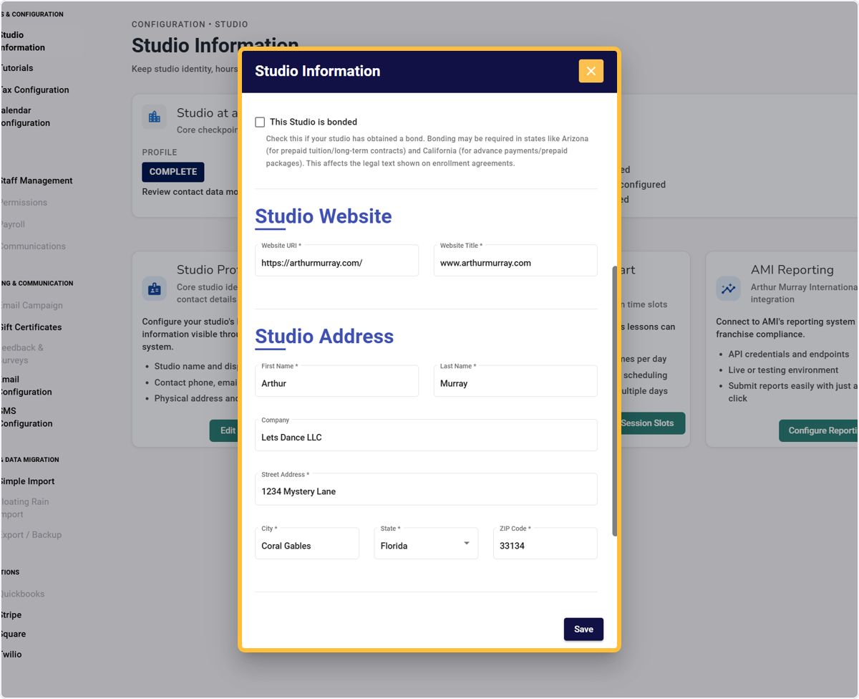Click Quickbooks in the sidebar

tap(22, 594)
